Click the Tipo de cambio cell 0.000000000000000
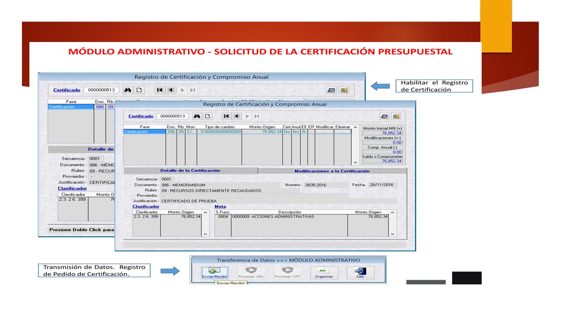Image resolution: width=561 pixels, height=315 pixels. pos(219,131)
